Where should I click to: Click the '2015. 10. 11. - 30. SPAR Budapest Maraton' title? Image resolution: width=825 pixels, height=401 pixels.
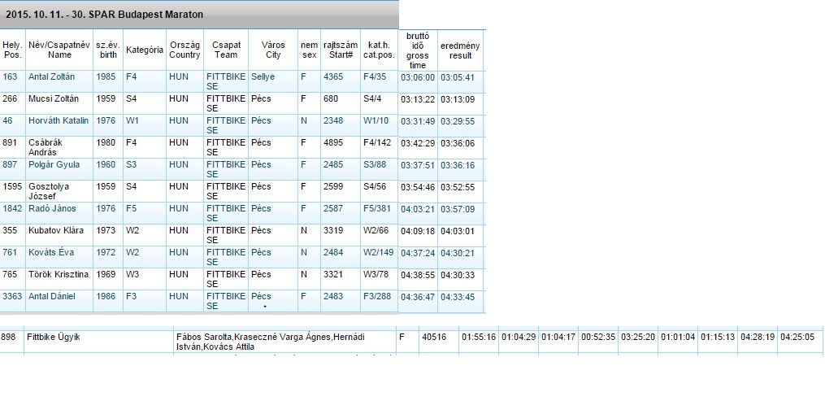(x=104, y=15)
